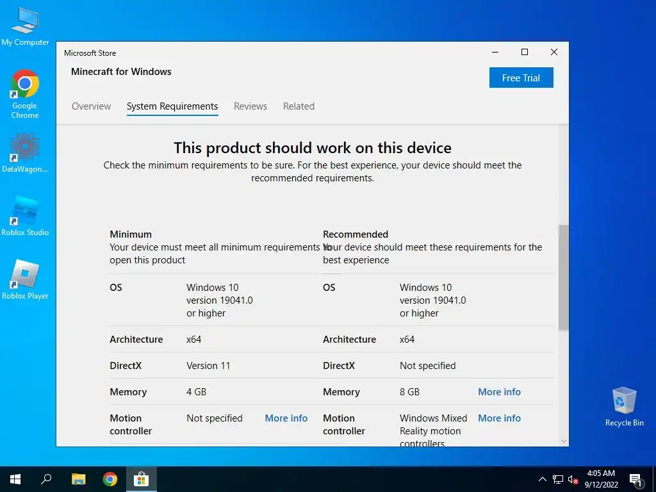This screenshot has width=656, height=492.
Task: Open the Windows Start menu
Action: click(x=15, y=479)
